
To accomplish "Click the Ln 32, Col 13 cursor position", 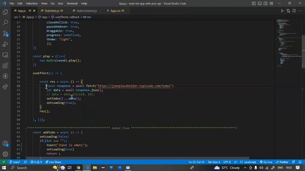I will click(196, 162).
